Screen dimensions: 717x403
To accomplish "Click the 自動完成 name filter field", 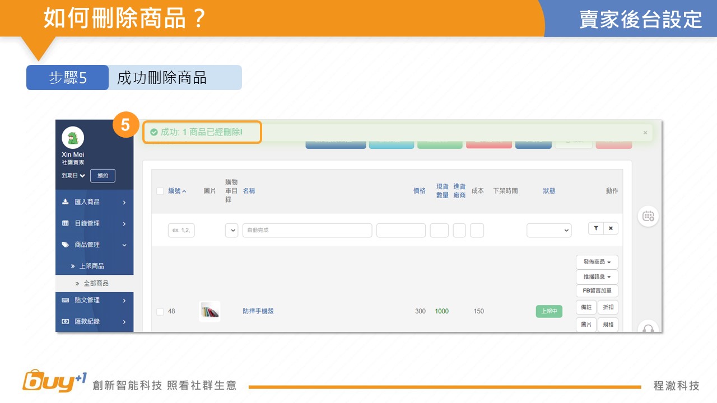I will (x=307, y=230).
